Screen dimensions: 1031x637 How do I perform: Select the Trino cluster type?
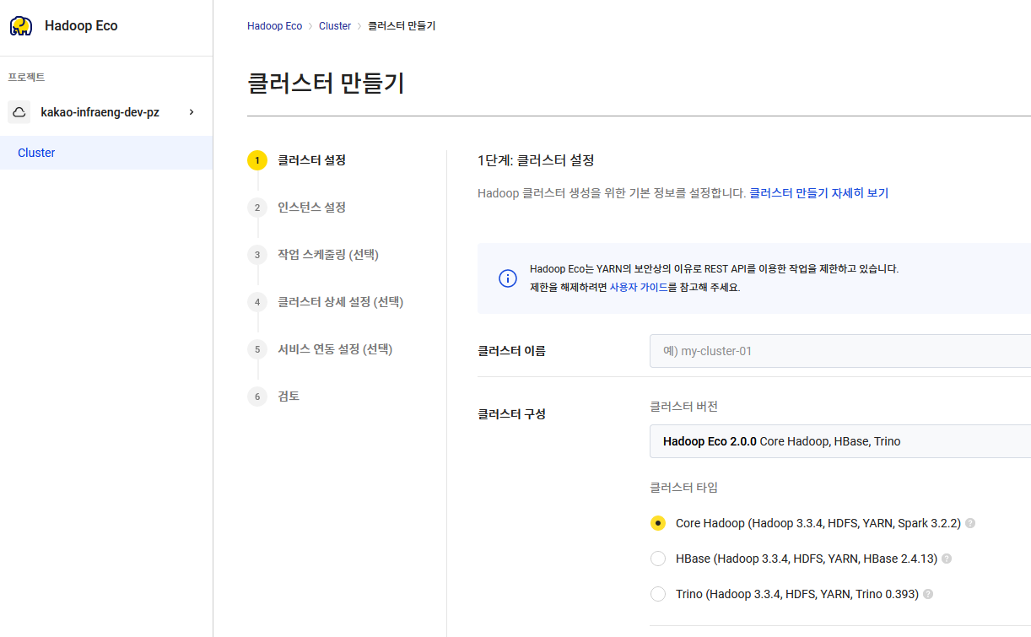pos(657,594)
